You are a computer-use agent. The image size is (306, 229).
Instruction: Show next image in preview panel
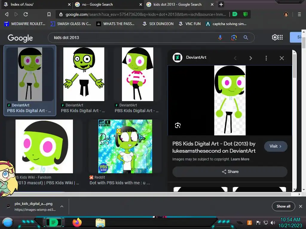point(251,58)
